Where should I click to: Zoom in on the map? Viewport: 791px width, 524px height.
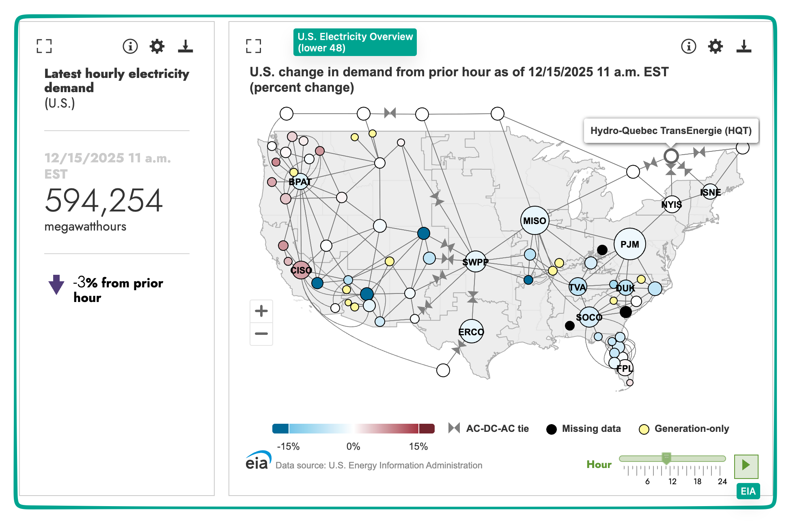pos(261,311)
